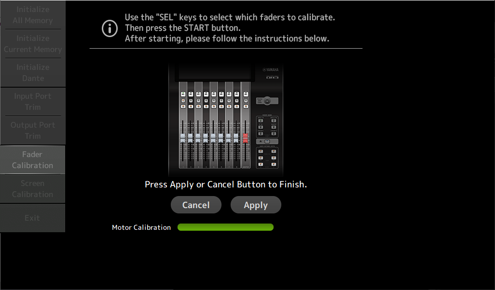Screen dimensions: 495x290
Task: Open the Input Port Trim page
Action: (x=33, y=102)
